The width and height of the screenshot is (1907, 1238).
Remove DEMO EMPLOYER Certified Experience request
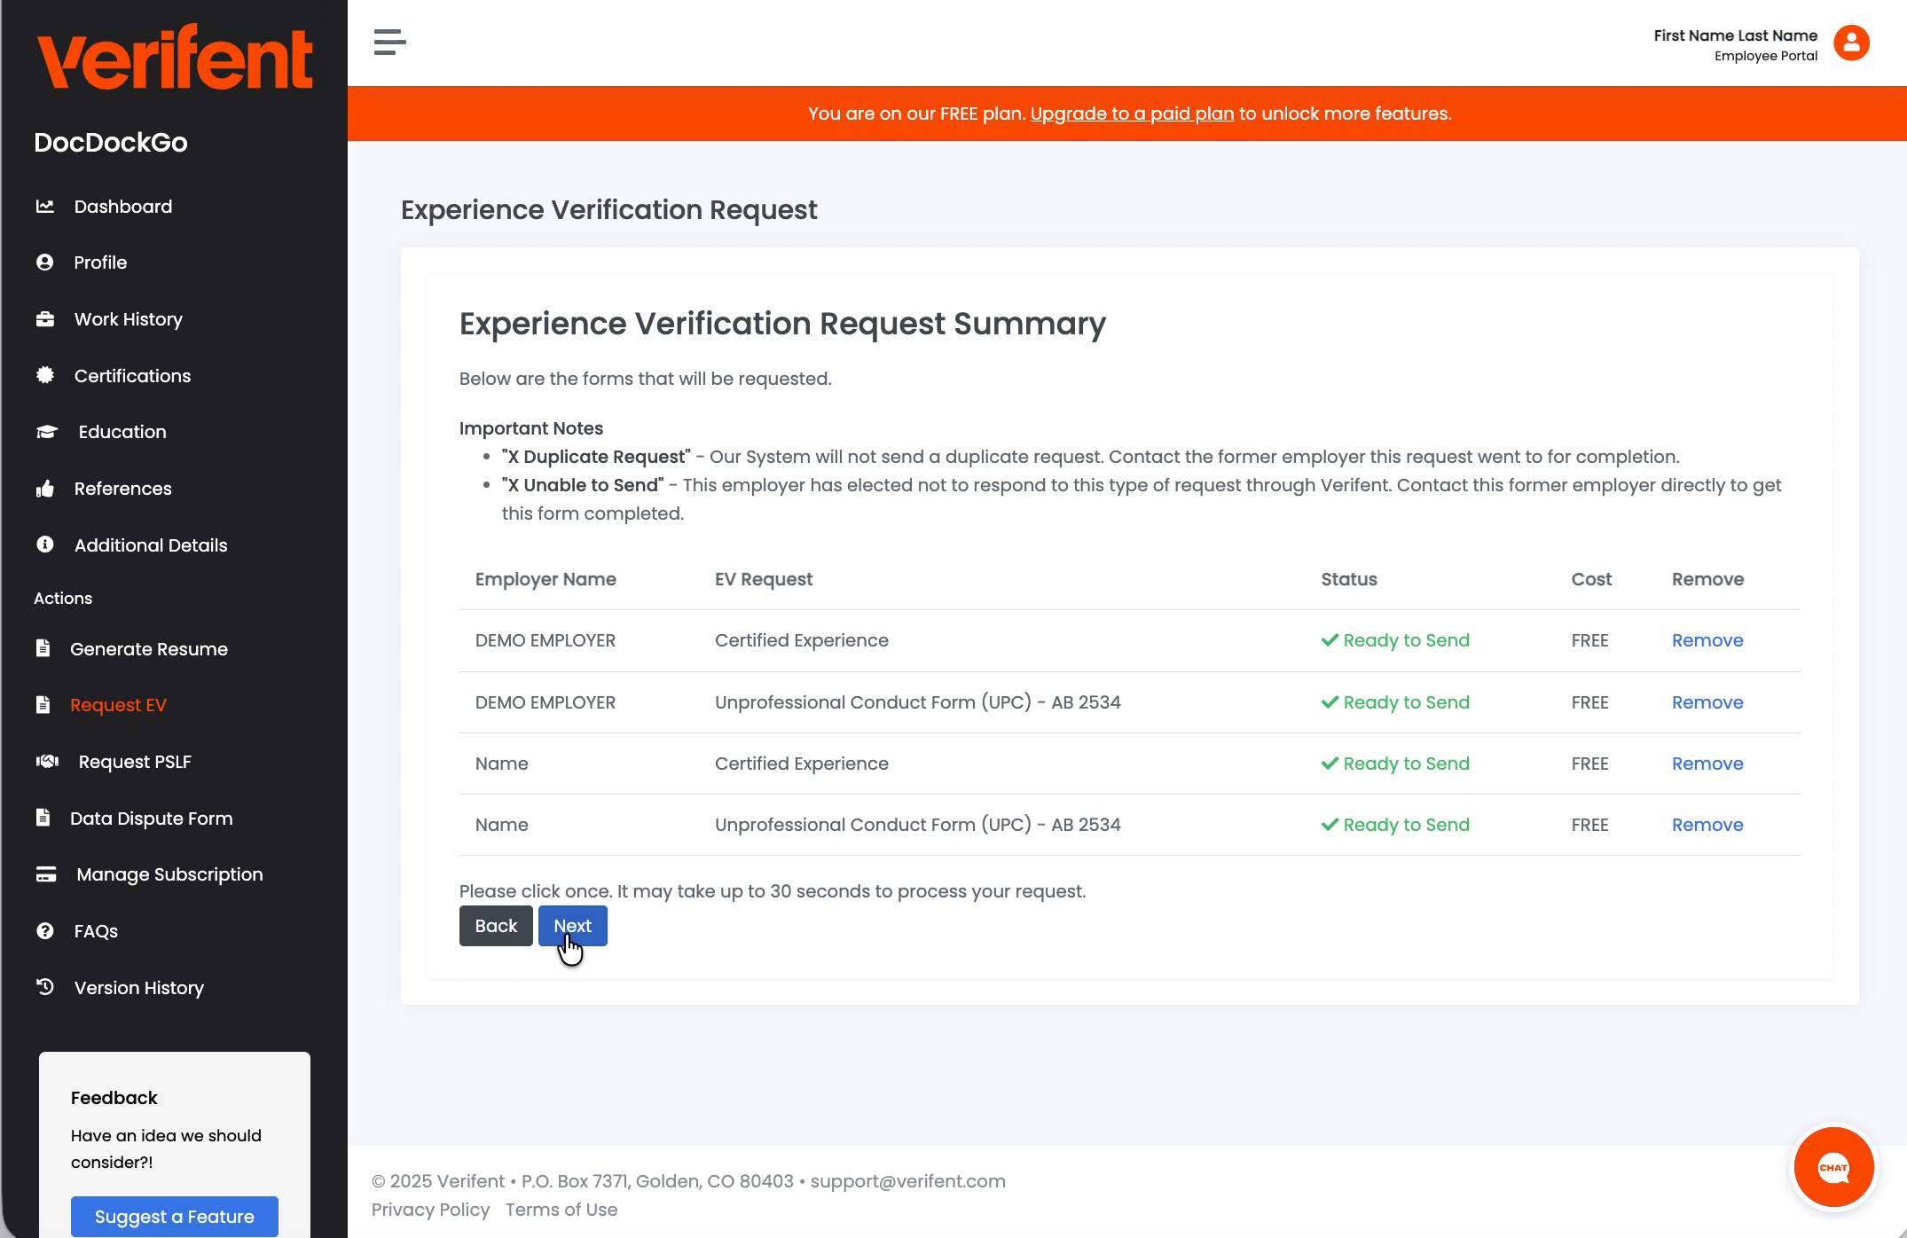[x=1707, y=640]
